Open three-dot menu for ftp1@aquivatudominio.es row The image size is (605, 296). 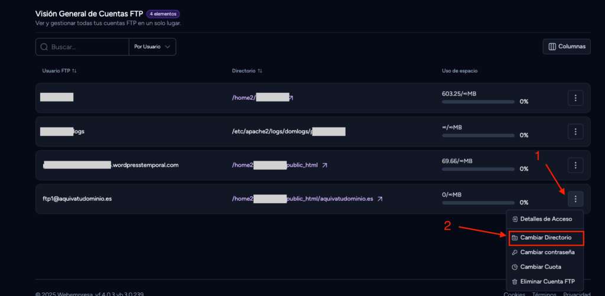575,199
